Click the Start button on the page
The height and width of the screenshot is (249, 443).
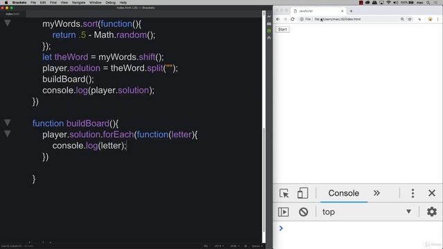click(282, 29)
